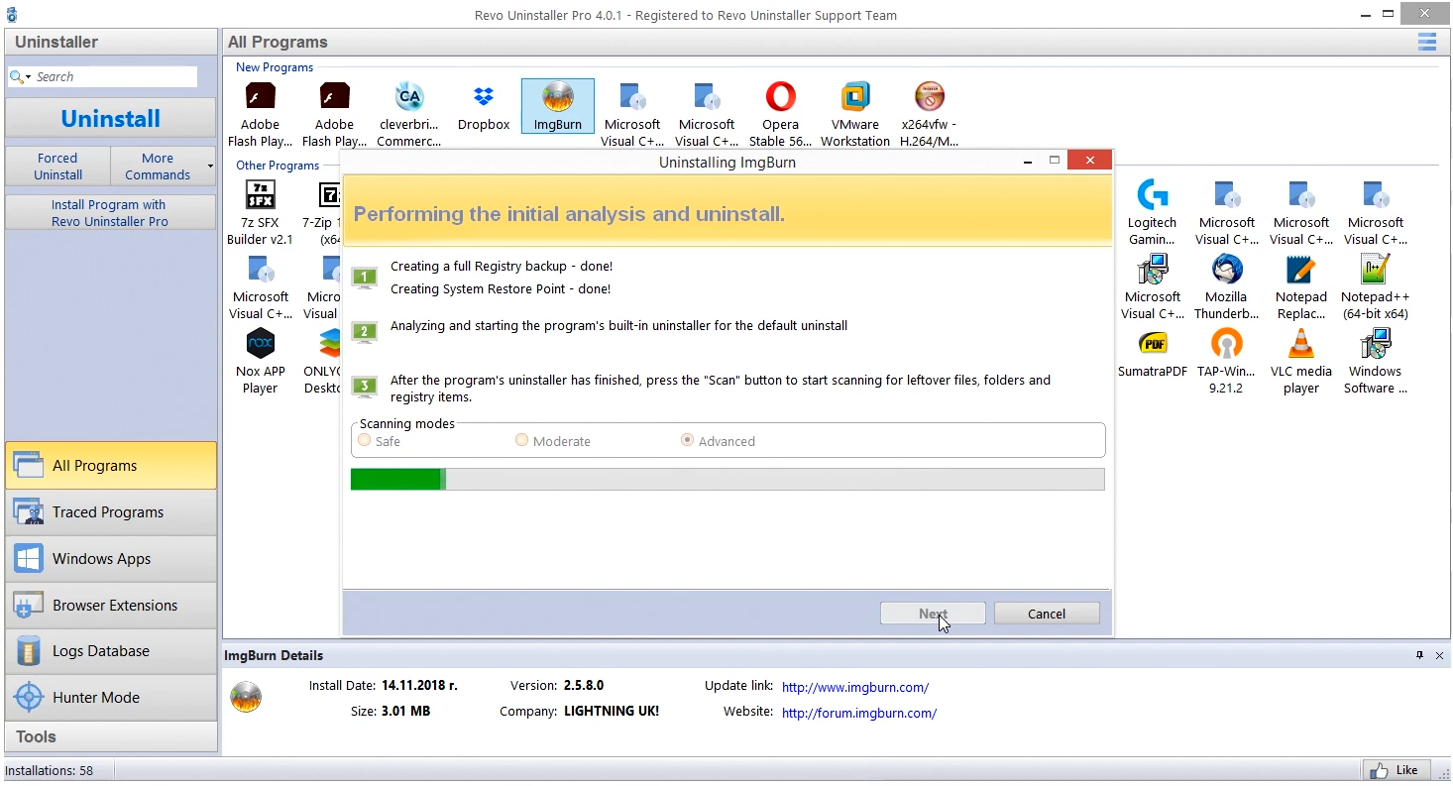The width and height of the screenshot is (1453, 786).
Task: Select the Notepad++ 64-bit program icon
Action: click(1376, 270)
